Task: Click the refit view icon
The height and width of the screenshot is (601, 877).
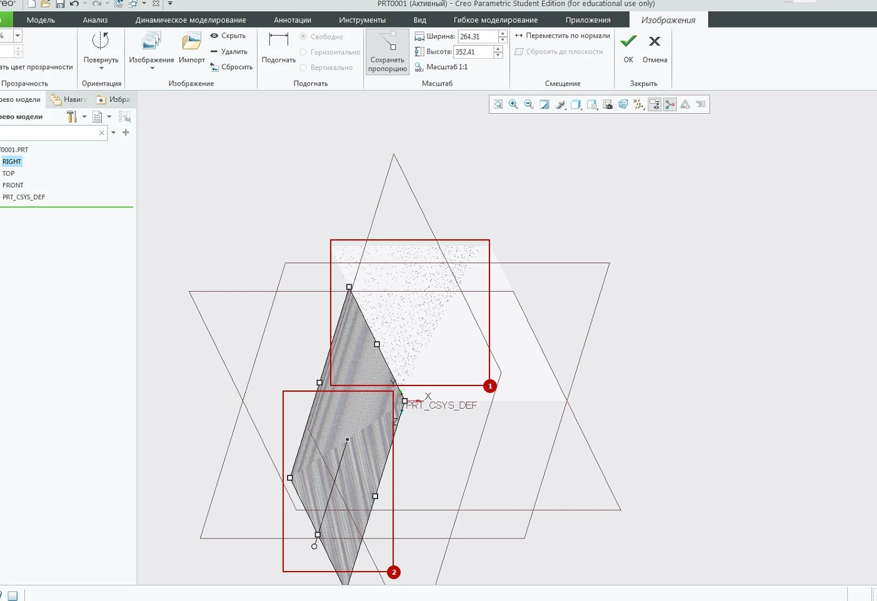Action: point(498,104)
